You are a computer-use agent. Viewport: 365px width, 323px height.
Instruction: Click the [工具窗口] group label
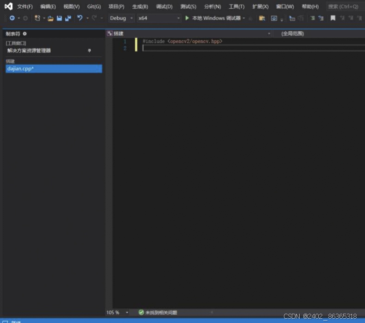click(x=16, y=43)
